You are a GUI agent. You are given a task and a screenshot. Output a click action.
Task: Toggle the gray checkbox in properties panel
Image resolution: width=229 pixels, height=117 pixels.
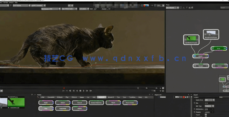point(206,115)
